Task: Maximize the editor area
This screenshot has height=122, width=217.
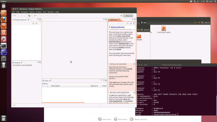Action: 106,19
